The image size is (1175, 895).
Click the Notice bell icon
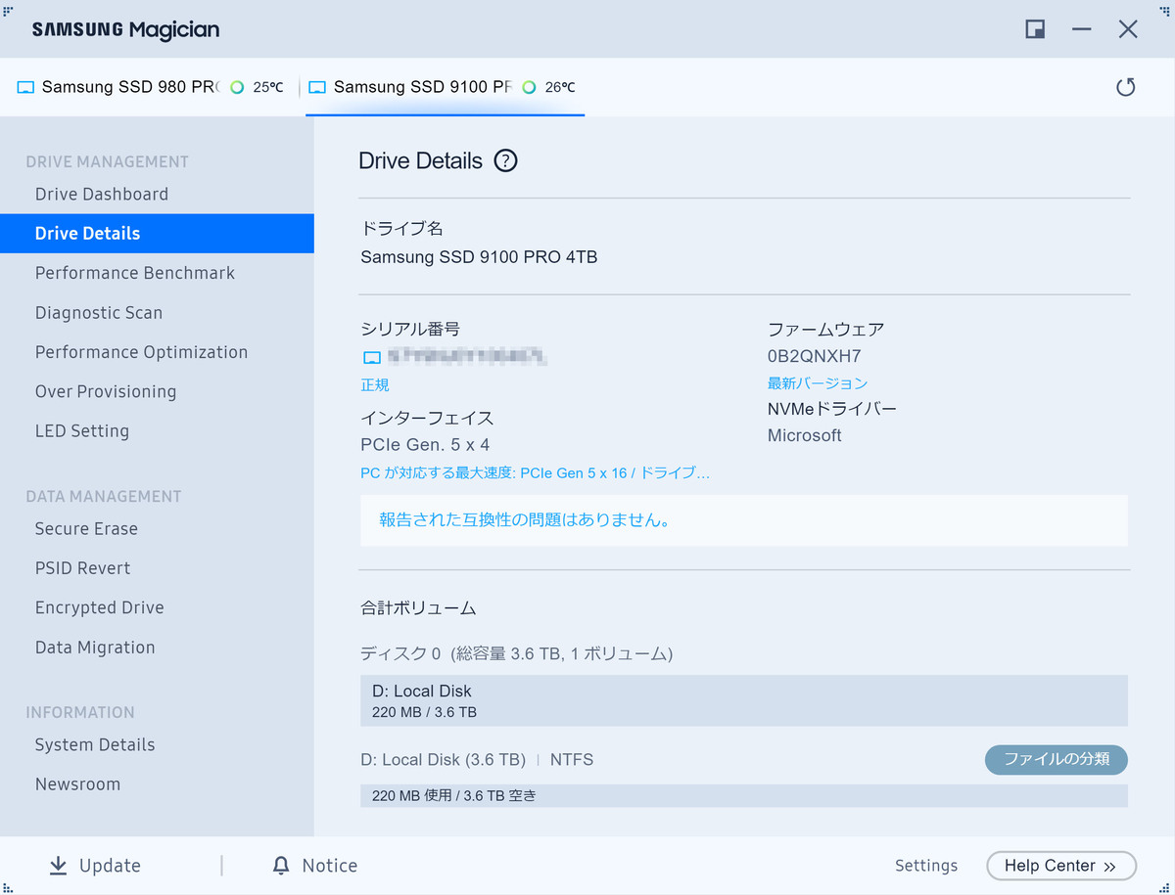coord(281,865)
